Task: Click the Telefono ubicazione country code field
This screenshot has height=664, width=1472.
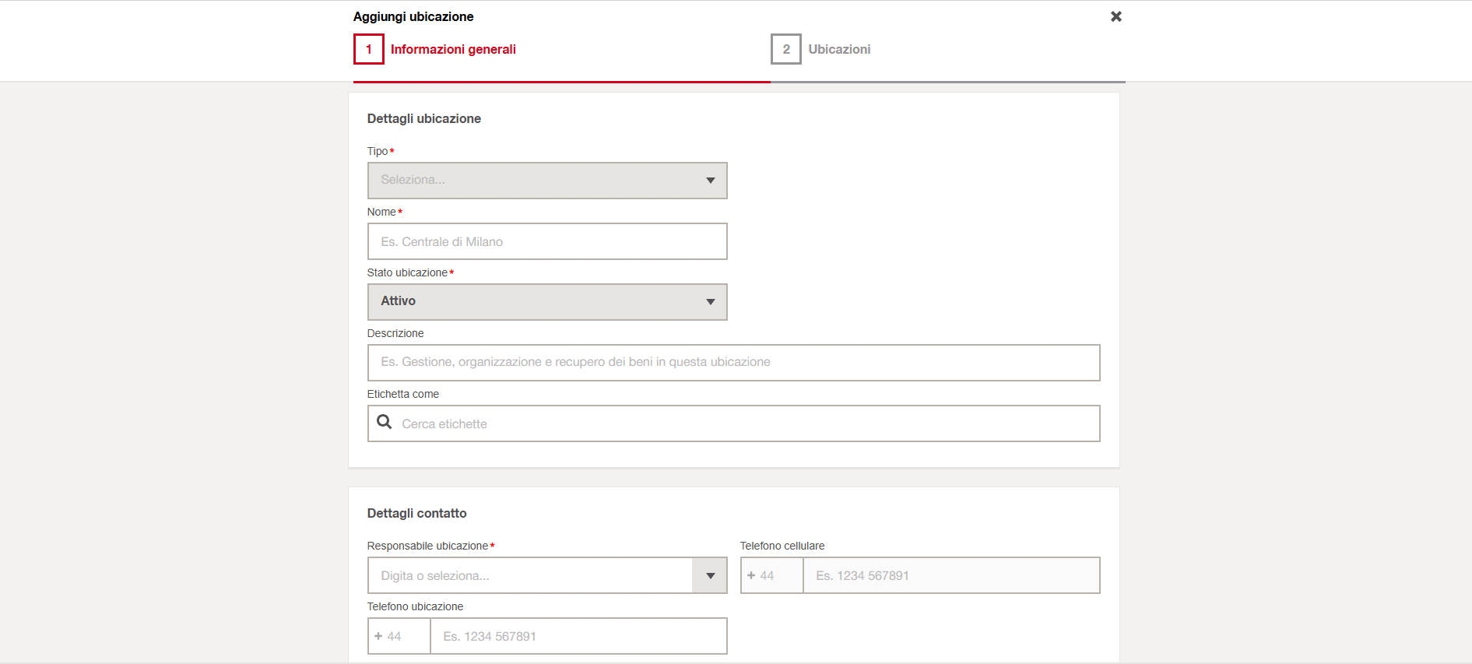Action: coord(399,637)
